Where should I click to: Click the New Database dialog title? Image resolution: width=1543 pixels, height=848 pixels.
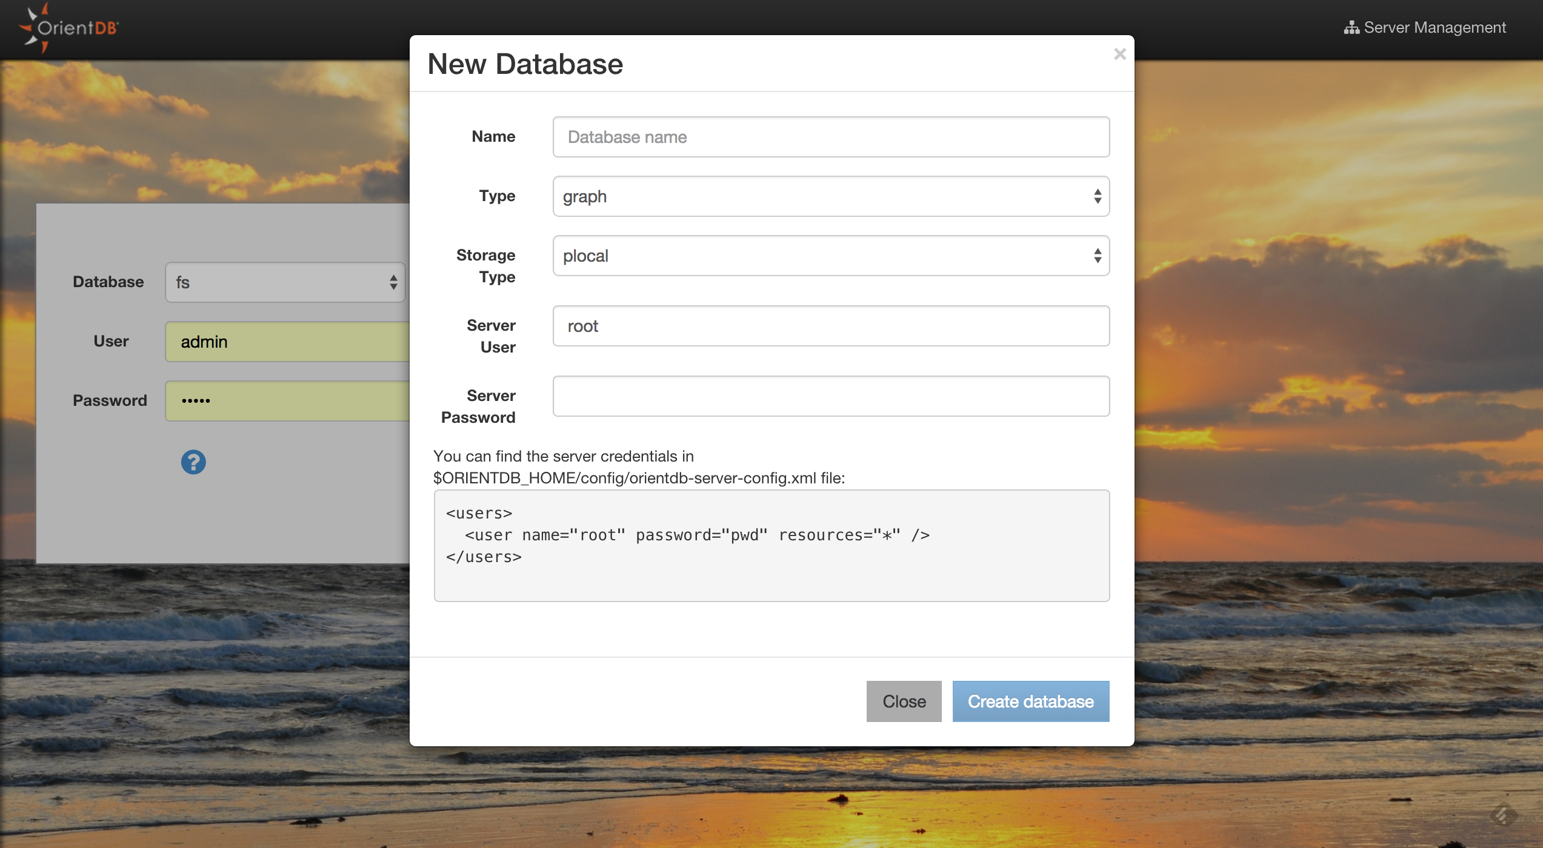525,63
